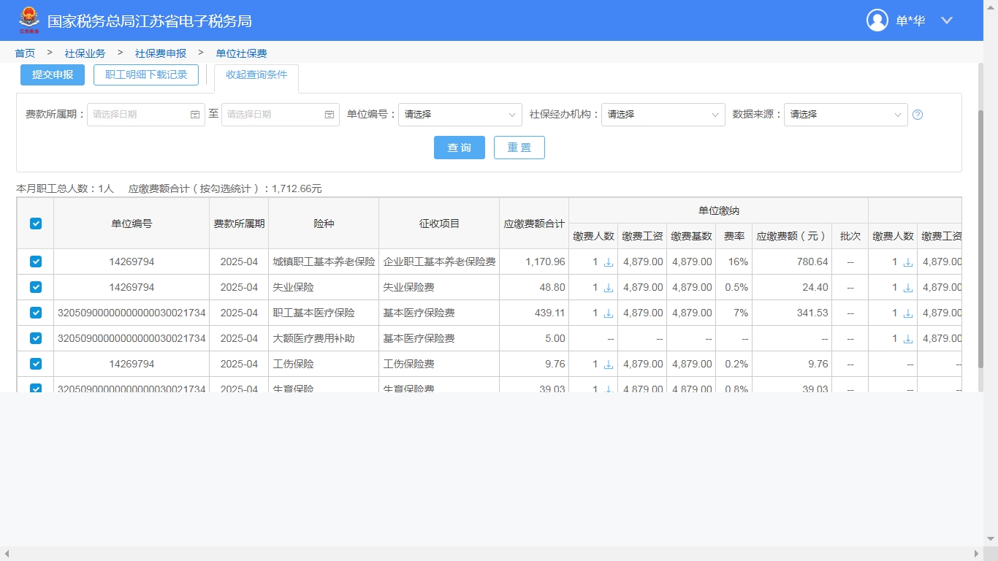The image size is (998, 561).
Task: Open 社保费申报 breadcrumb link
Action: coord(161,53)
